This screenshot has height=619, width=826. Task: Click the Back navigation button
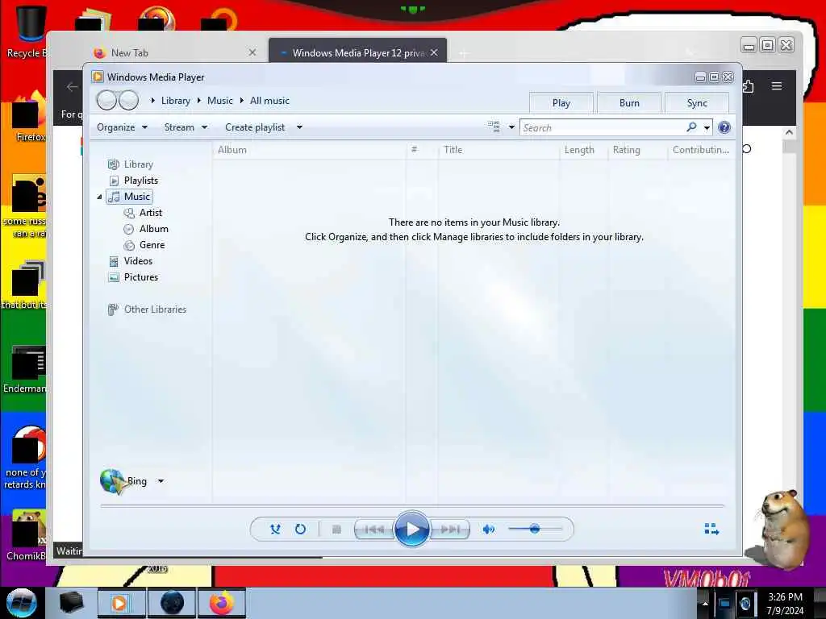106,100
